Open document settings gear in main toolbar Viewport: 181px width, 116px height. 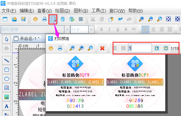35,19
